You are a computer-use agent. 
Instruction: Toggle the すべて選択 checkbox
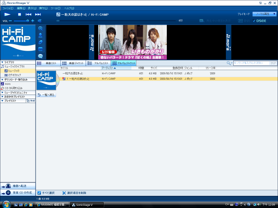pyautogui.click(x=39, y=193)
